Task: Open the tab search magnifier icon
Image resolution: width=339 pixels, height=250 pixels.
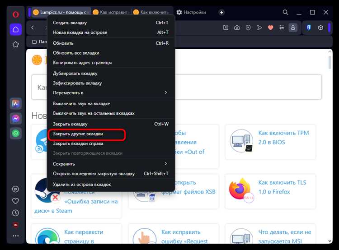Action: [285, 12]
